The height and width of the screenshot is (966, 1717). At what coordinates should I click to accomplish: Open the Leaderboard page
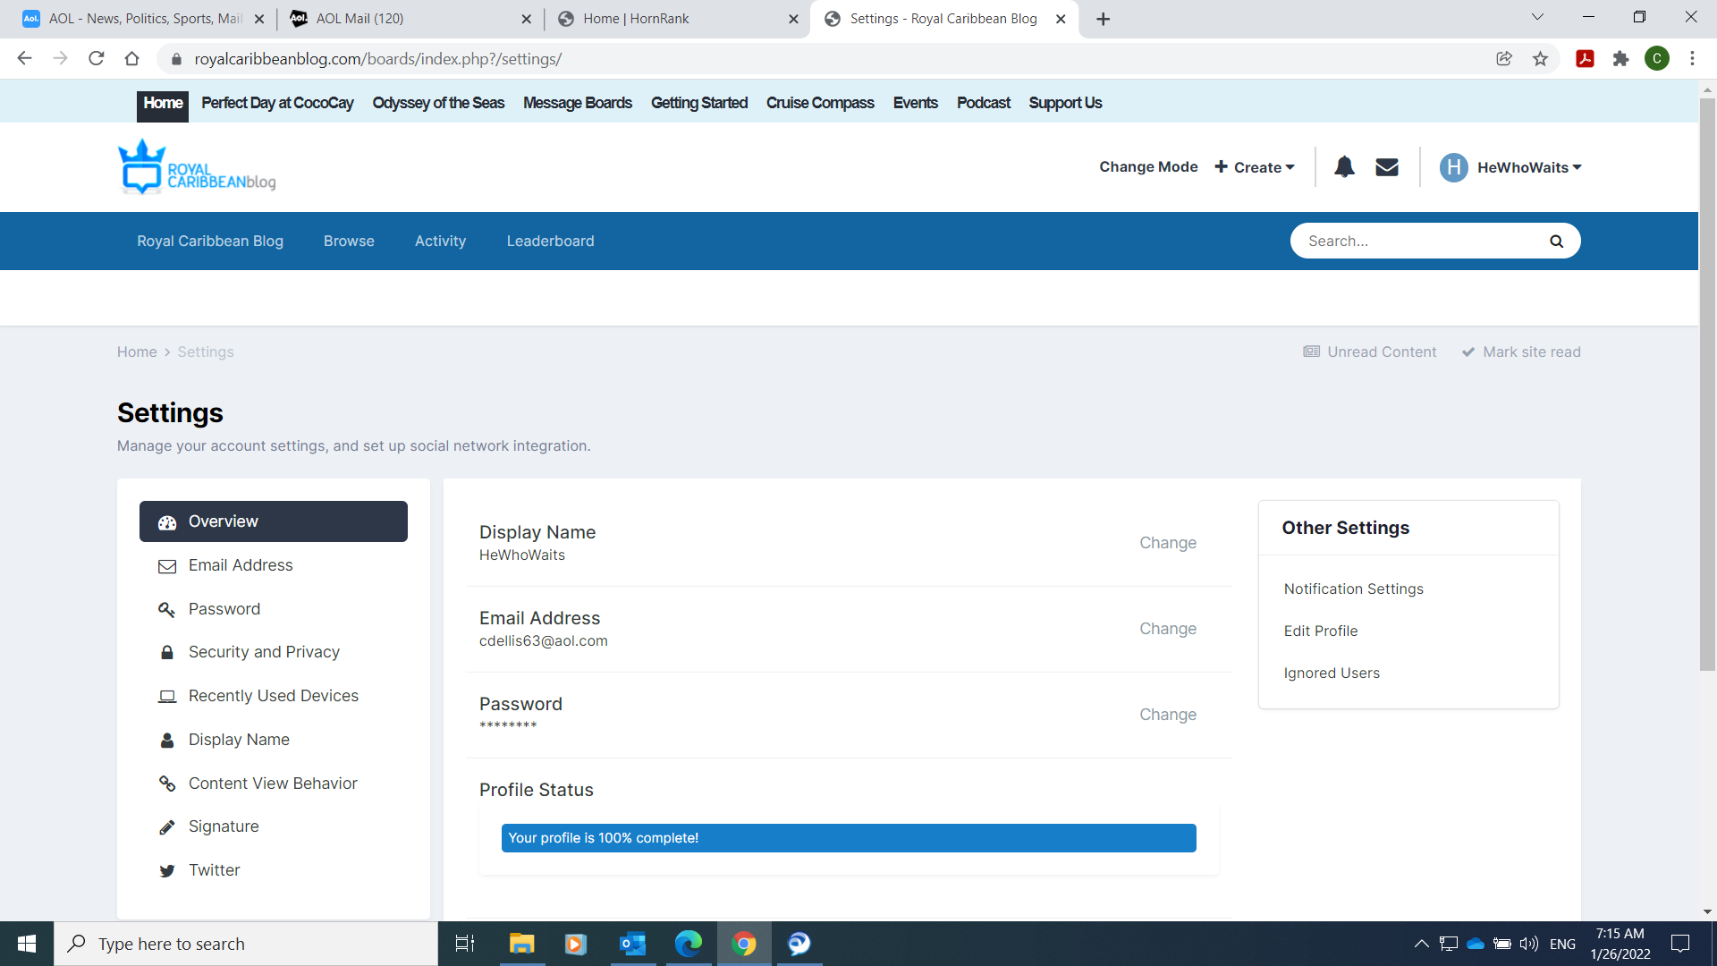tap(550, 241)
